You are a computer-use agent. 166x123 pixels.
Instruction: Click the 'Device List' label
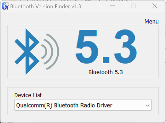[x=28, y=95]
